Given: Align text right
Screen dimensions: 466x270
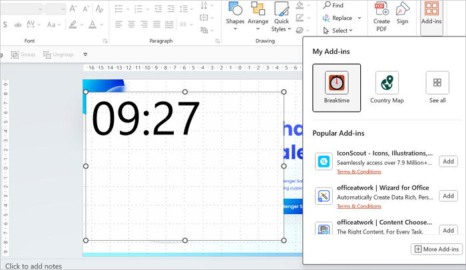Looking at the screenshot, I should 144,25.
